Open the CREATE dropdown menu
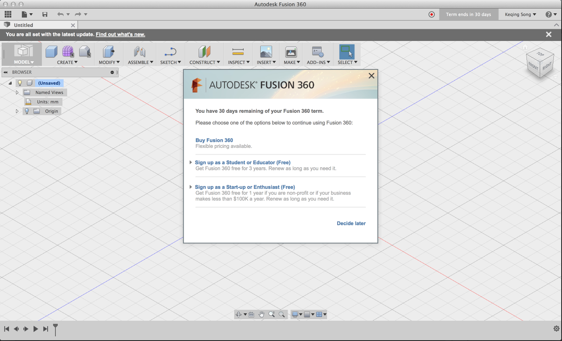The width and height of the screenshot is (562, 341). pos(67,62)
